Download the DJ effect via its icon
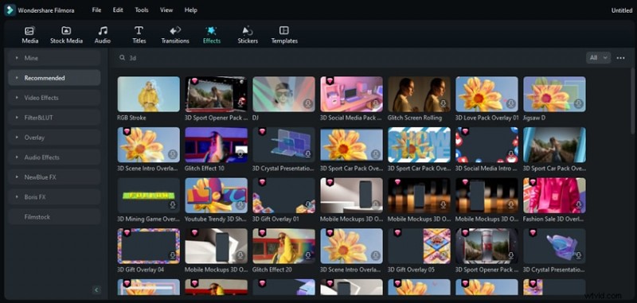Screen dimensions: 637x303 [308, 104]
